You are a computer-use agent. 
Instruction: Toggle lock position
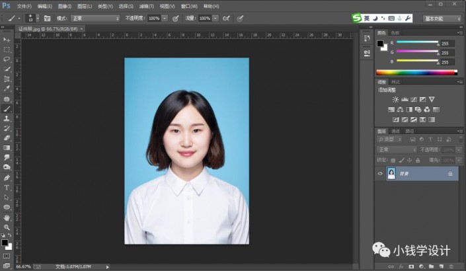pyautogui.click(x=410, y=161)
